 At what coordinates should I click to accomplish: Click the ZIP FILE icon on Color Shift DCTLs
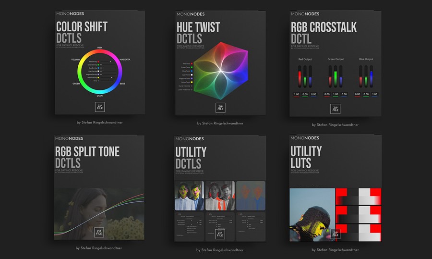point(100,107)
